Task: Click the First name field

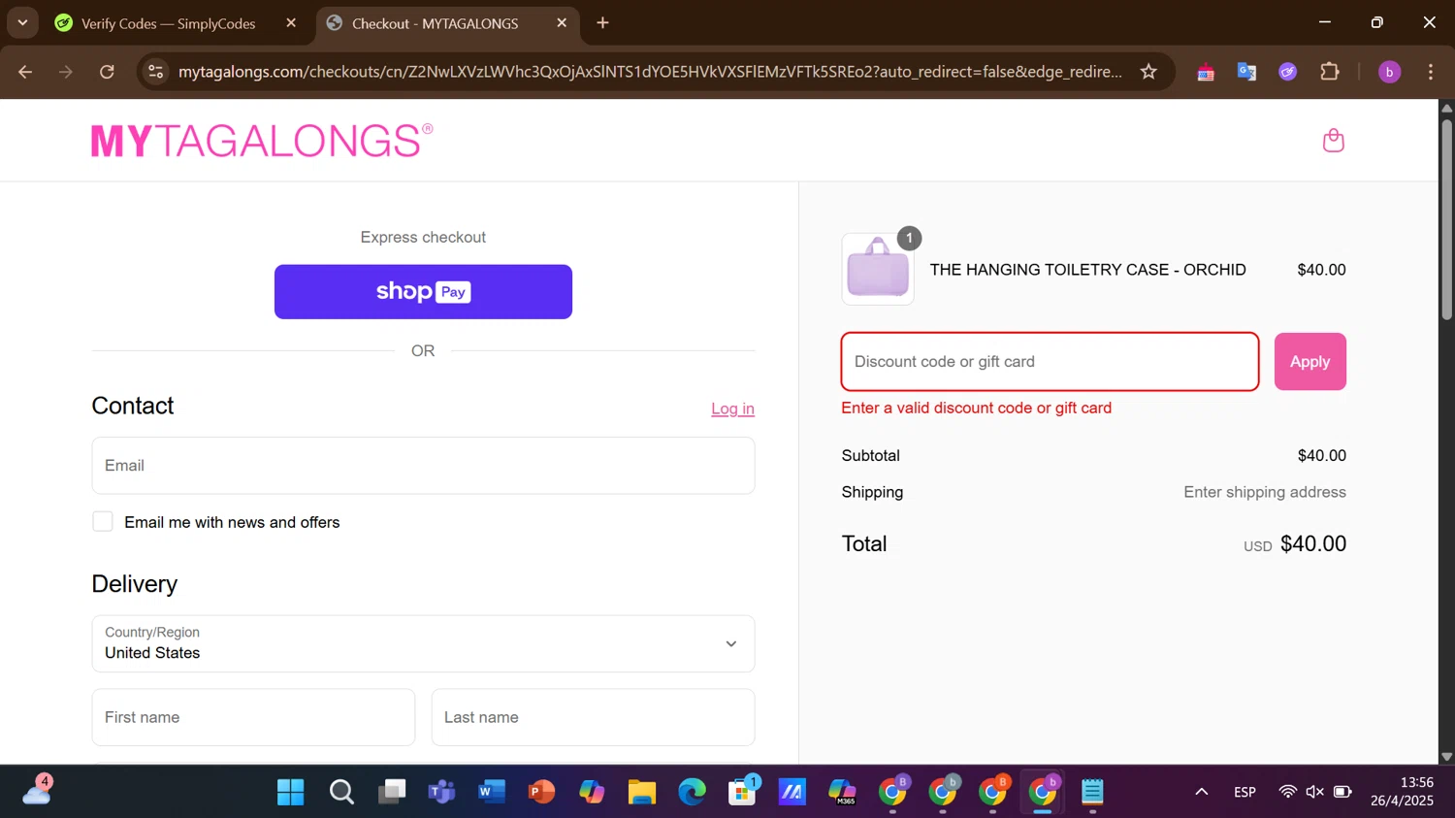Action: point(253,718)
